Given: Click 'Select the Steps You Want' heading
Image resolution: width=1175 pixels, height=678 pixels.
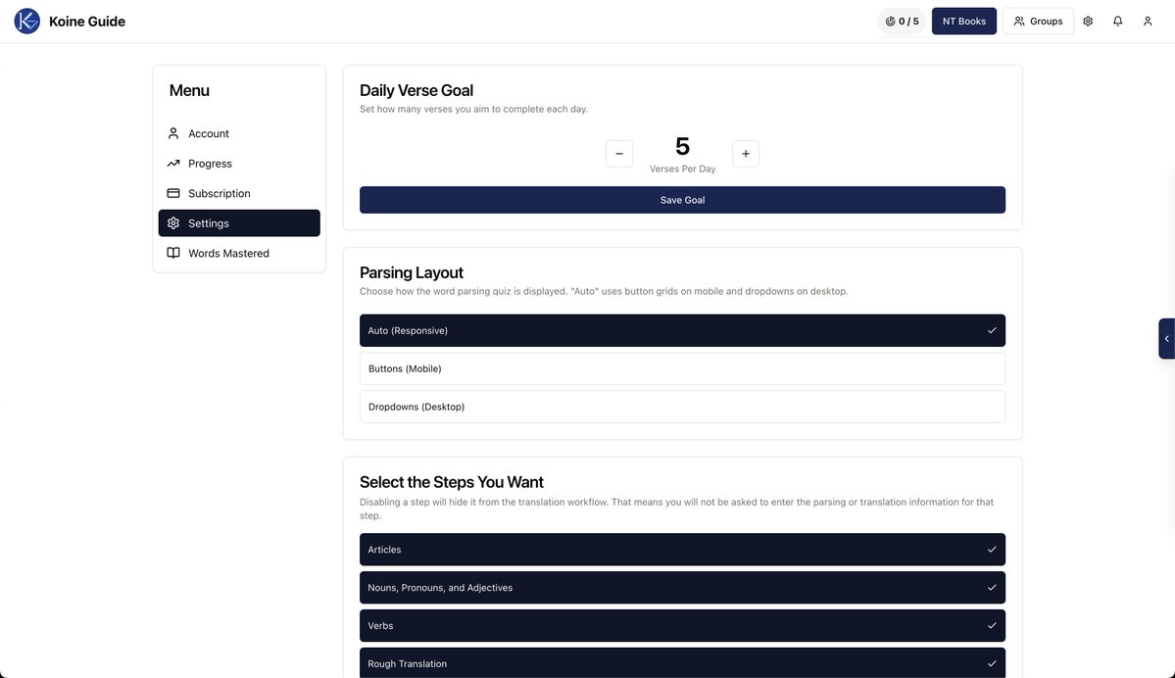Looking at the screenshot, I should point(451,482).
